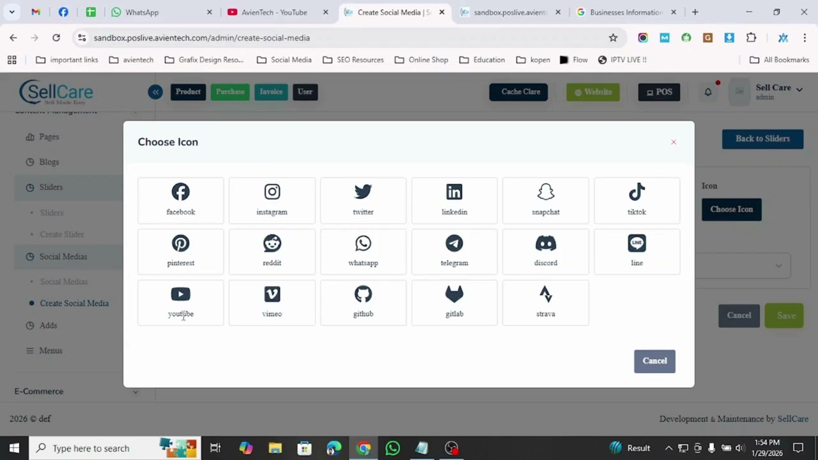Open the notifications bell

tap(708, 92)
